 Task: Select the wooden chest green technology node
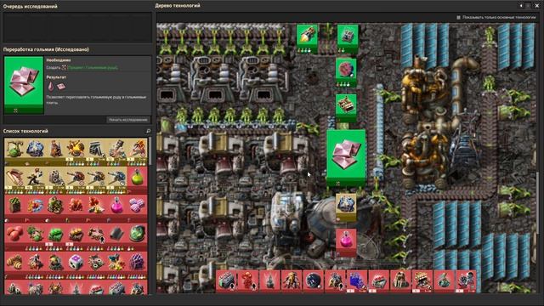click(346, 108)
